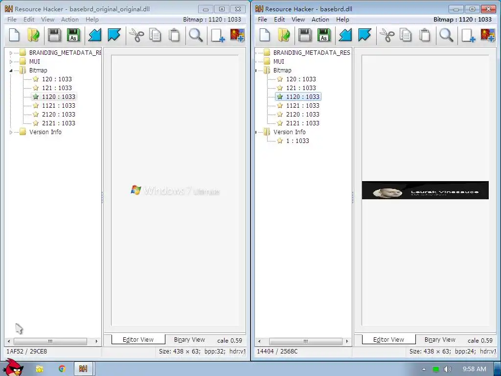Select bitmap 120 : 1033 in left window

(x=57, y=79)
